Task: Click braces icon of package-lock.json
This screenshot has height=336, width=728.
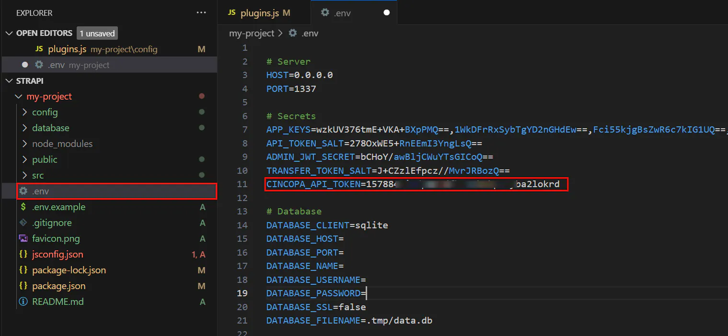Action: (x=23, y=270)
